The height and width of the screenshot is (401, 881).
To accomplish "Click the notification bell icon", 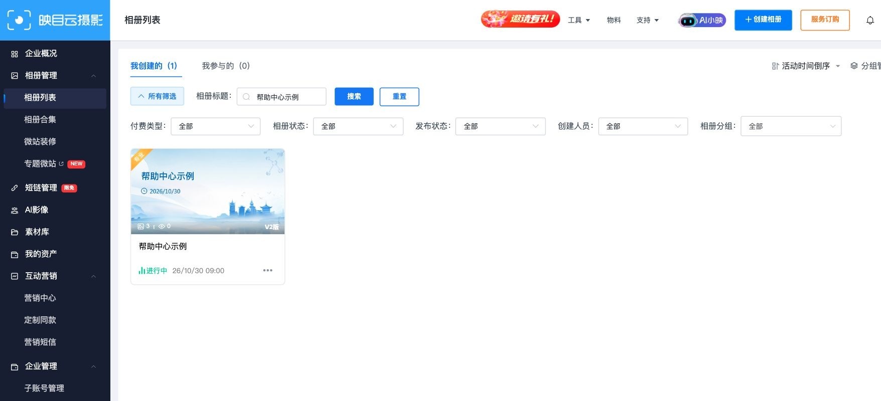I will tap(870, 20).
